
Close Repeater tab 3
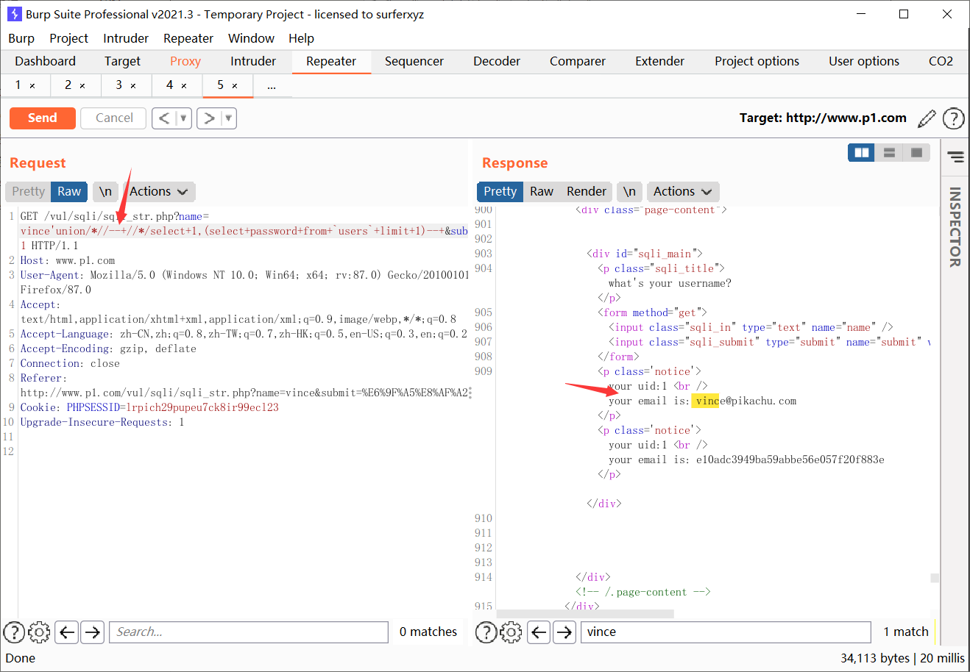click(x=133, y=86)
